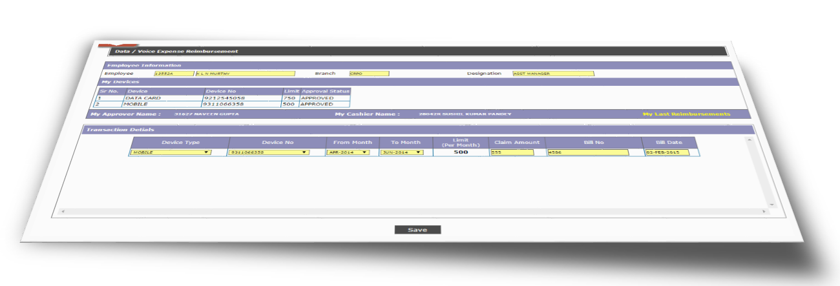The height and width of the screenshot is (286, 840).
Task: Click the red logo beside the title
Action: click(105, 46)
